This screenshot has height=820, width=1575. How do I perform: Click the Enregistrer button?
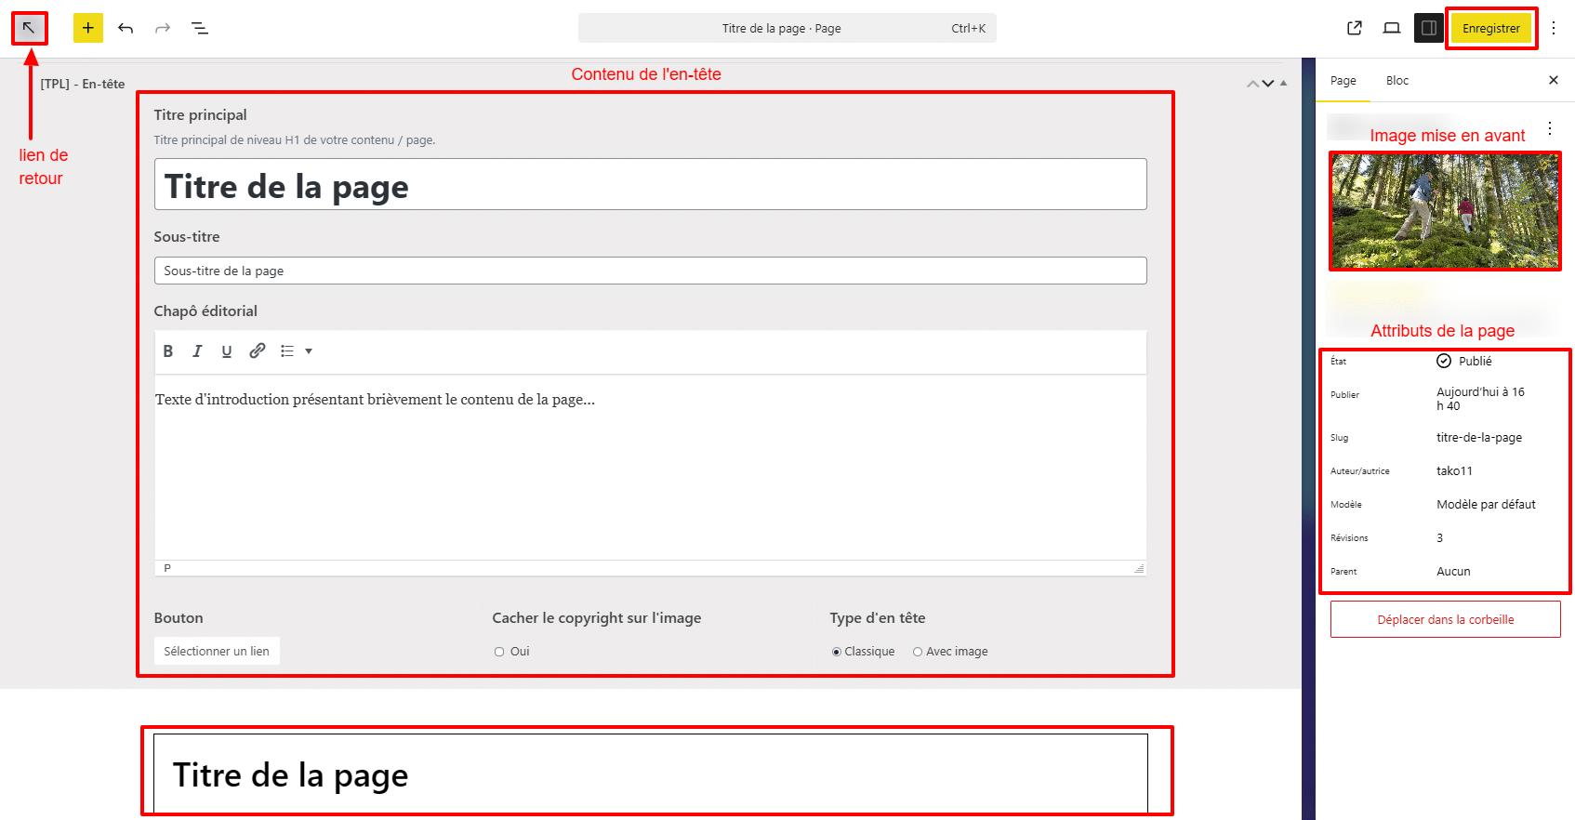coord(1490,28)
